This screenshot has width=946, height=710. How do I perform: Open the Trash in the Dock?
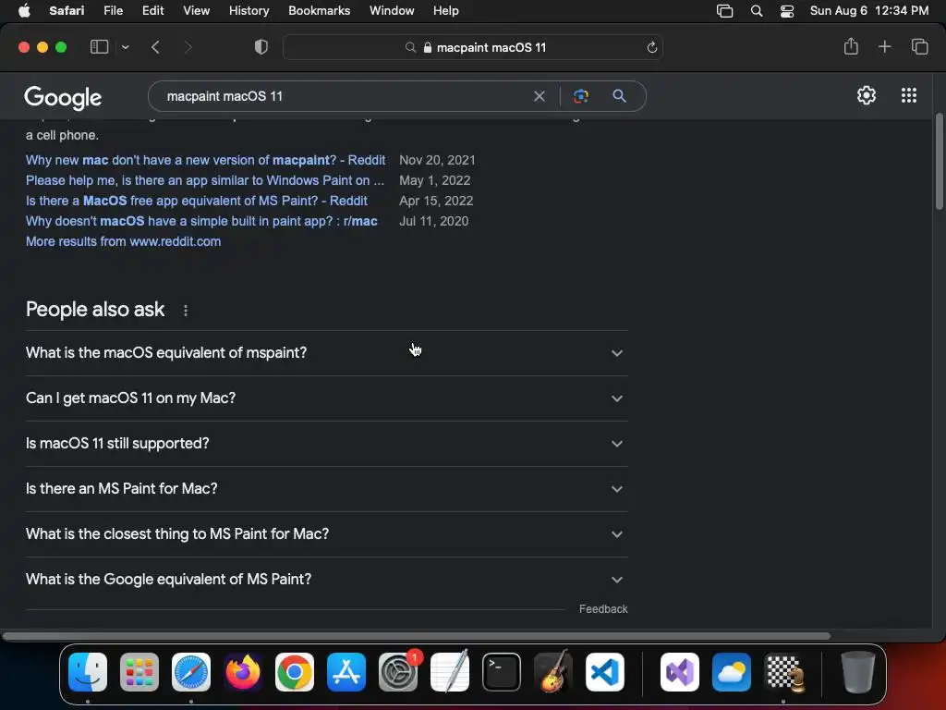[858, 671]
